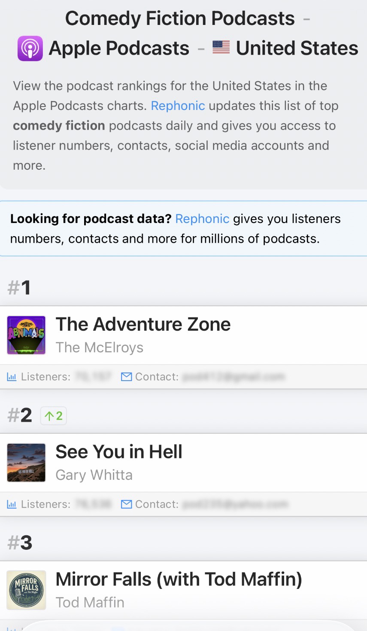Click the blurred contact email for The Adventure Zone
Screen dimensions: 367x631
coord(233,377)
